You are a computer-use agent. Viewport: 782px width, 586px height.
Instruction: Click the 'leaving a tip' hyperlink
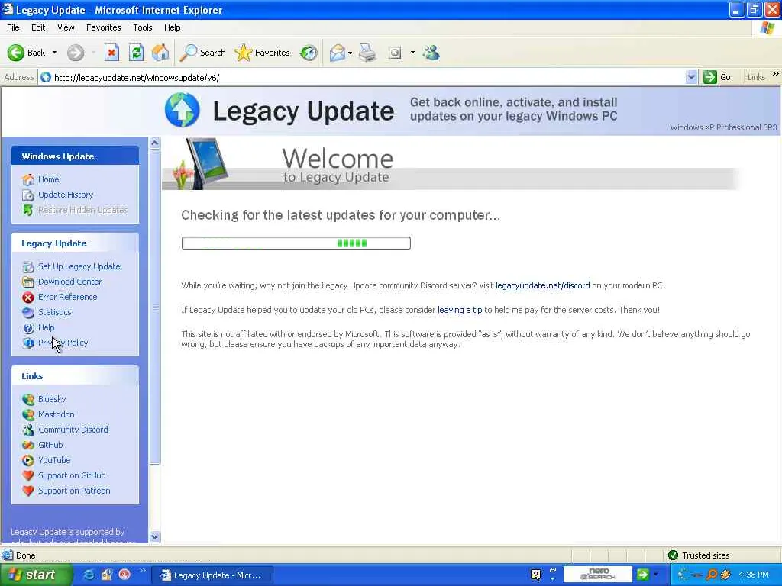click(460, 310)
